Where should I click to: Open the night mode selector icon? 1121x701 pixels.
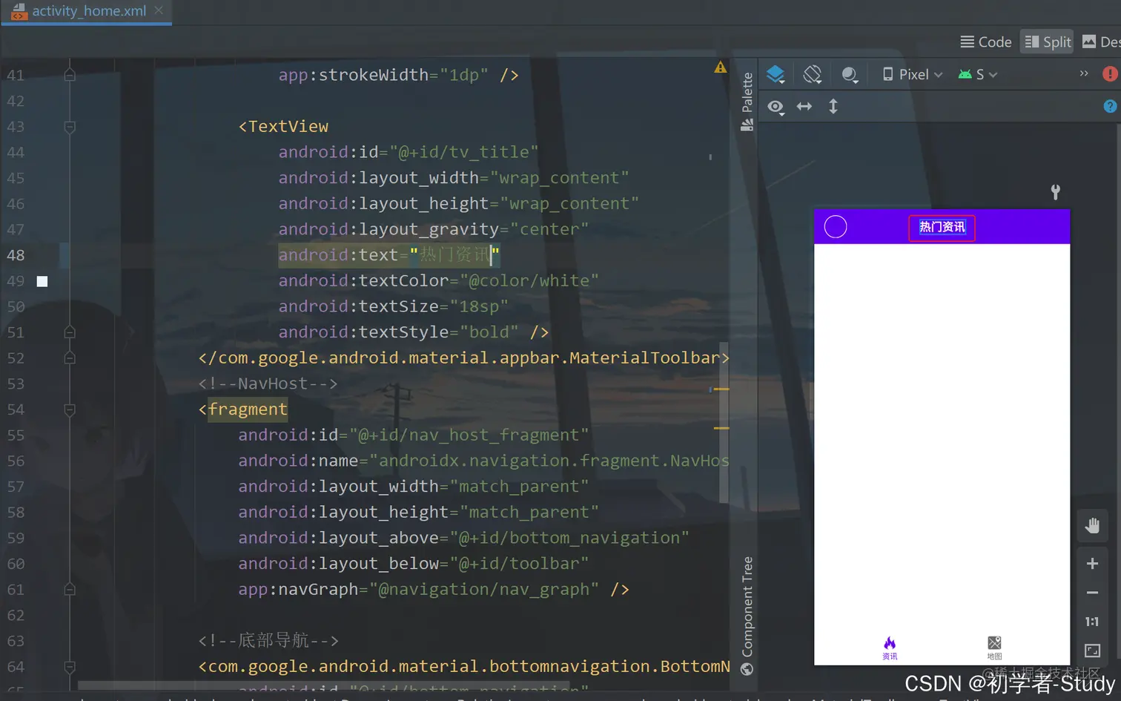coord(850,74)
